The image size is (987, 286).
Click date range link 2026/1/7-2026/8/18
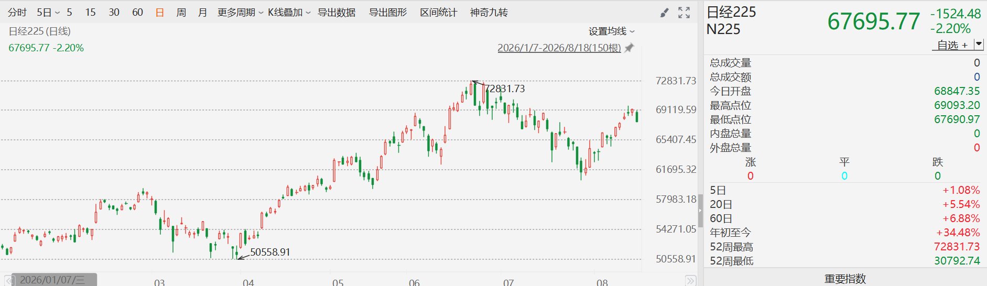coord(559,48)
